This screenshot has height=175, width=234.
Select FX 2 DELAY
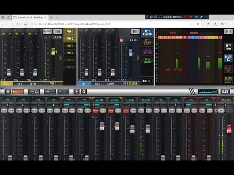147,42
